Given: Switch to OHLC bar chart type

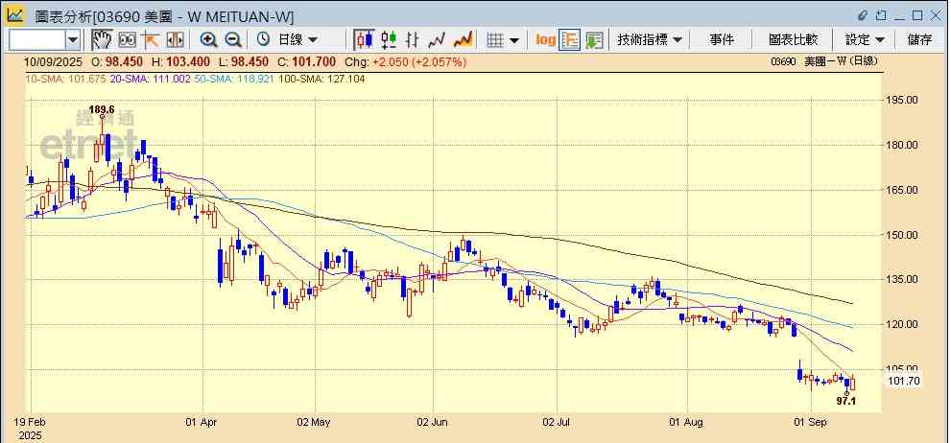Looking at the screenshot, I should (x=413, y=40).
